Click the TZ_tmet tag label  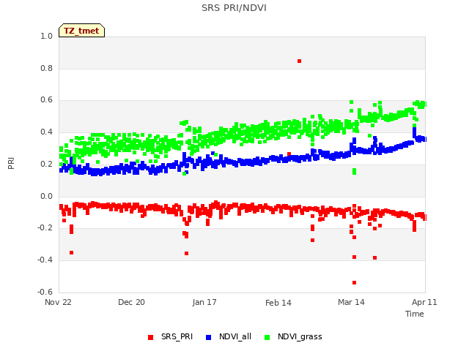tap(81, 31)
